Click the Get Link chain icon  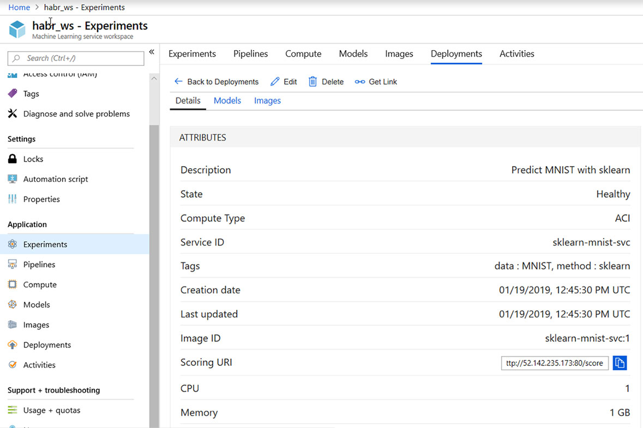click(360, 82)
